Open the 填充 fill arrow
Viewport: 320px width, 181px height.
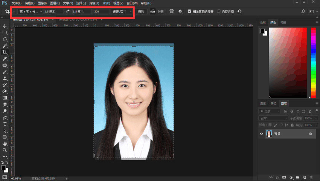316,125
